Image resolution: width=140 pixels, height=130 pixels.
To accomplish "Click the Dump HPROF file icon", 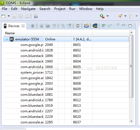I will (48, 26).
